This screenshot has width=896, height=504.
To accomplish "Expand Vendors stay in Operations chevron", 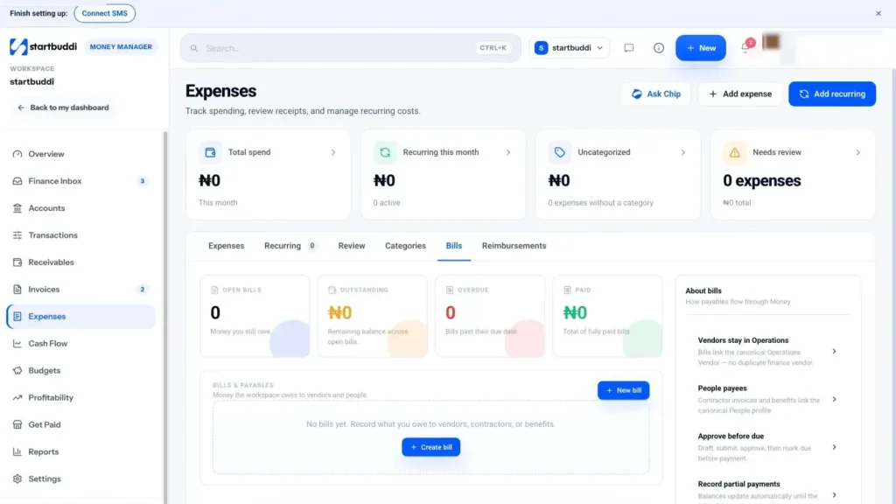I will click(834, 352).
